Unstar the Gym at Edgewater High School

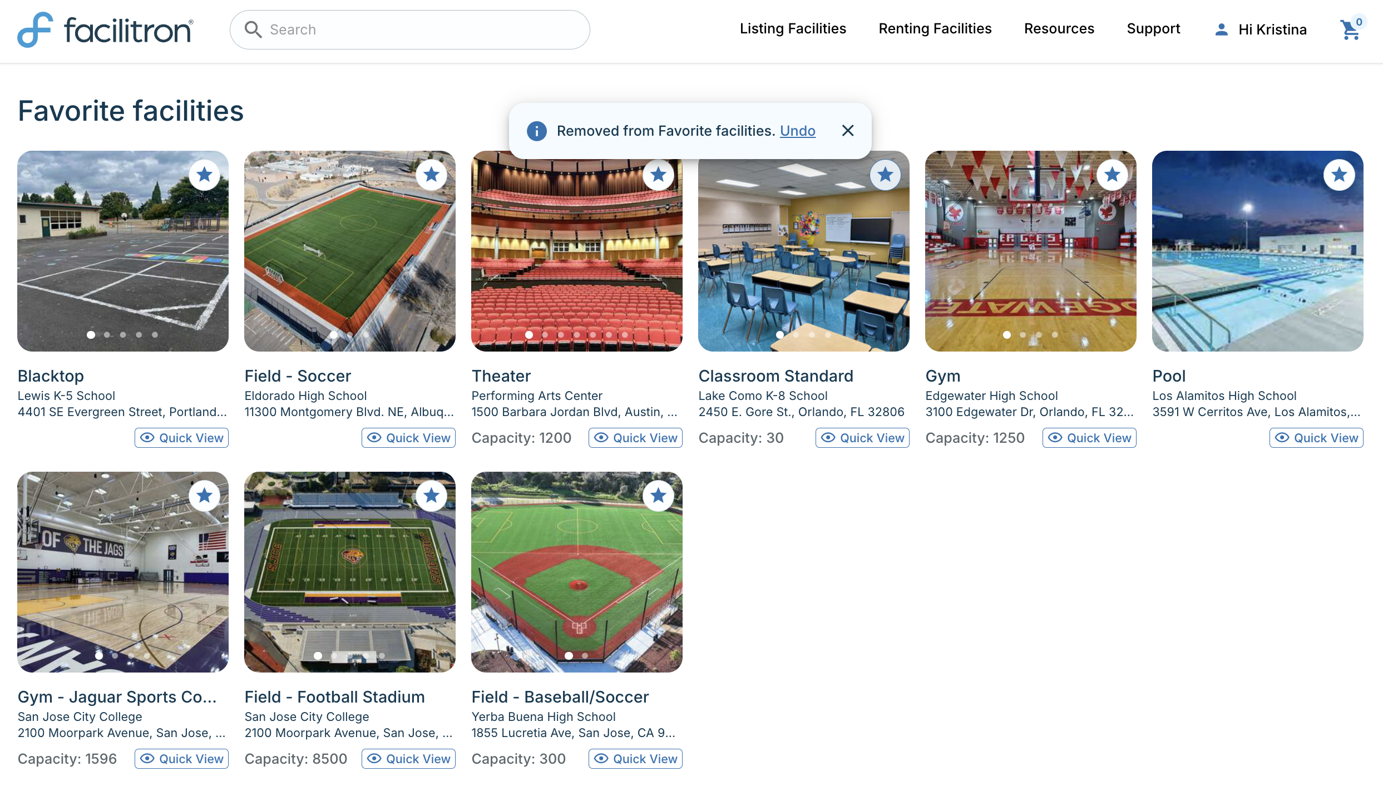(x=1112, y=175)
